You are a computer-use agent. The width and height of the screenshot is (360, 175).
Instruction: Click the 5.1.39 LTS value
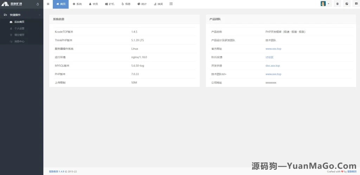coord(137,40)
